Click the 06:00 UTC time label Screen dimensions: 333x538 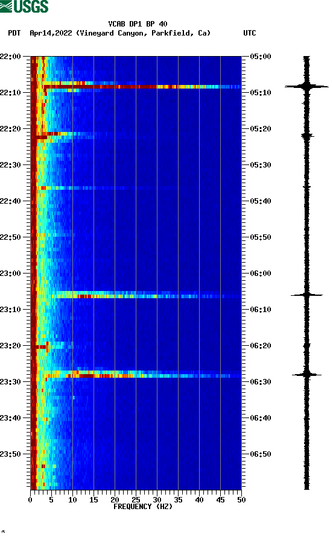point(261,274)
